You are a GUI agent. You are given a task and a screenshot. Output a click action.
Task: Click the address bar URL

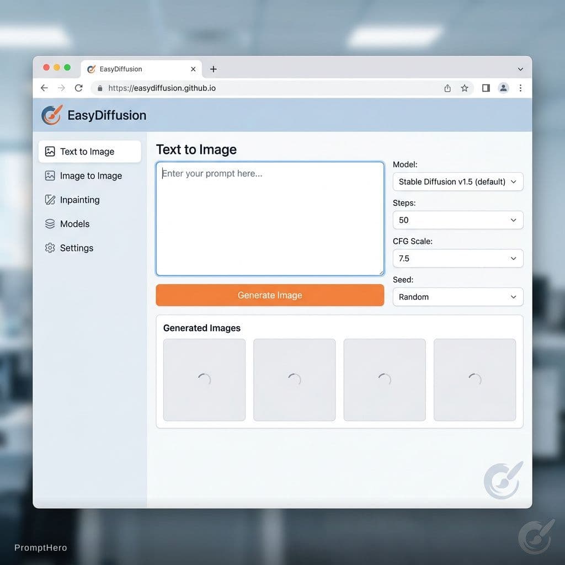(x=162, y=88)
